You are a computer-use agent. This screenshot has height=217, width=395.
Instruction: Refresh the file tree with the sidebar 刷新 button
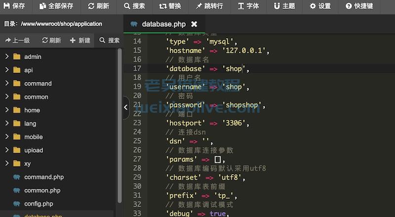(x=51, y=40)
